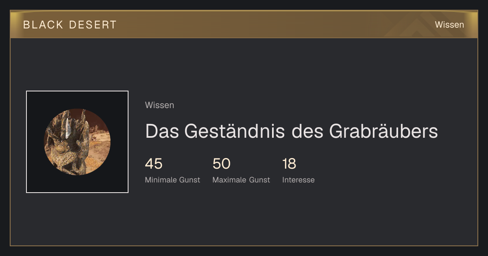The image size is (488, 256).
Task: Click the Maximale Gunst label
Action: (241, 180)
